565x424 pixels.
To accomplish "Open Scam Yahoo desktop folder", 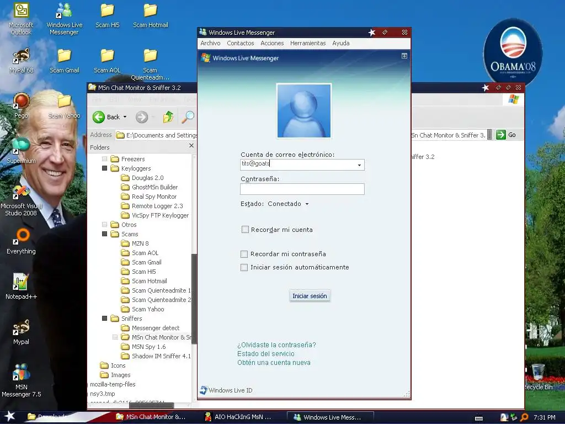I will (64, 105).
